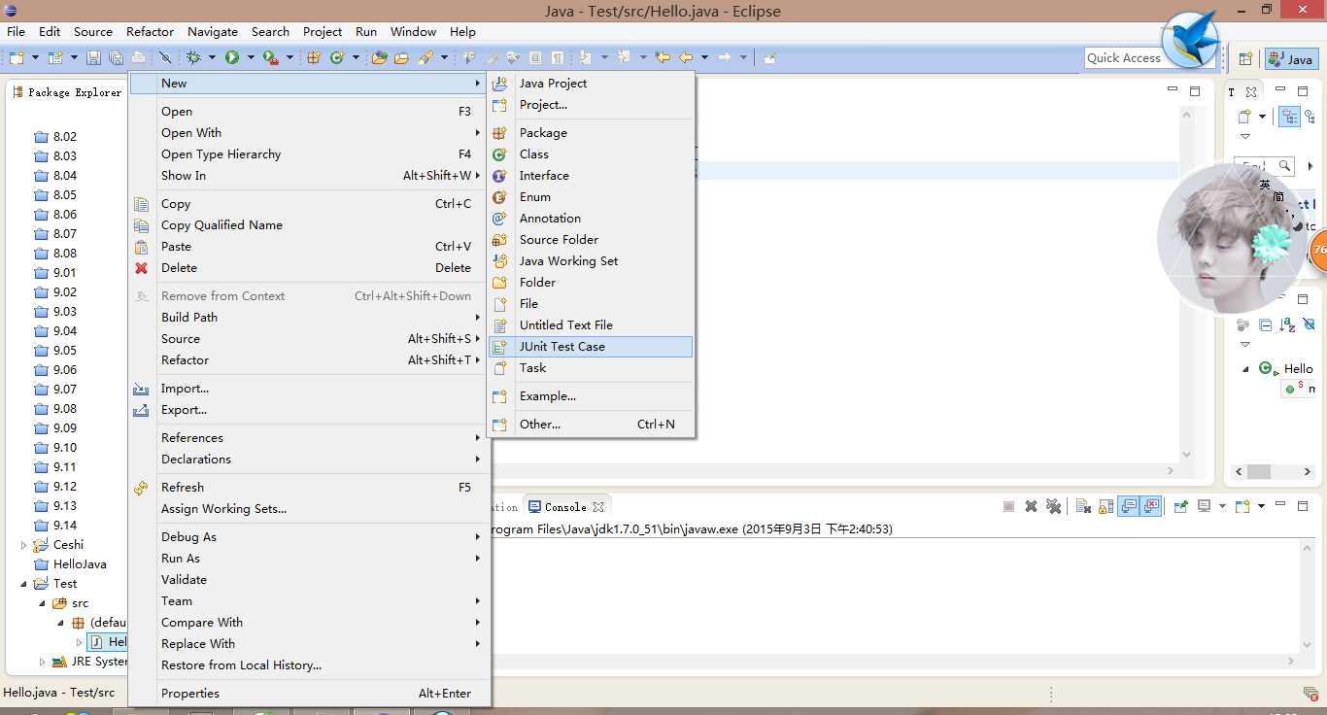Open the Debug button dropdown arrow
The width and height of the screenshot is (1327, 715).
point(212,58)
